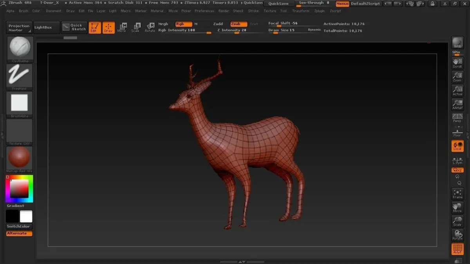Open the Tool menu

(x=284, y=11)
